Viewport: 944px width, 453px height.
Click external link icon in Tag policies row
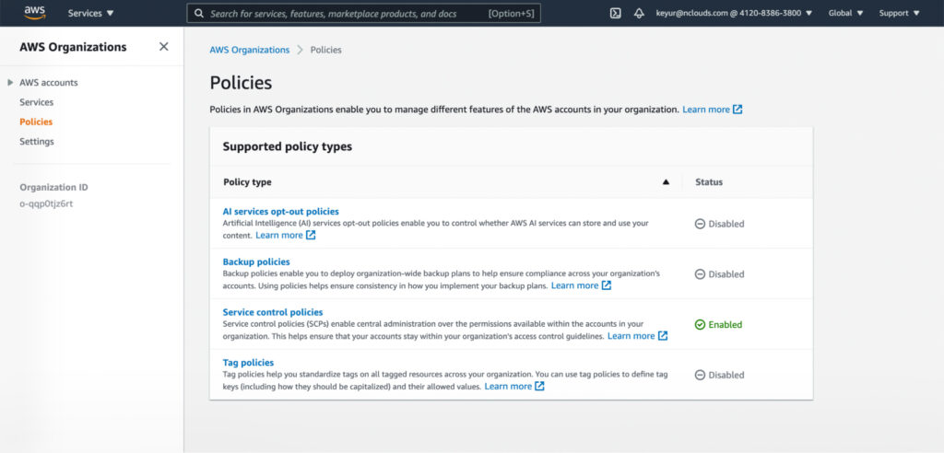pos(539,386)
